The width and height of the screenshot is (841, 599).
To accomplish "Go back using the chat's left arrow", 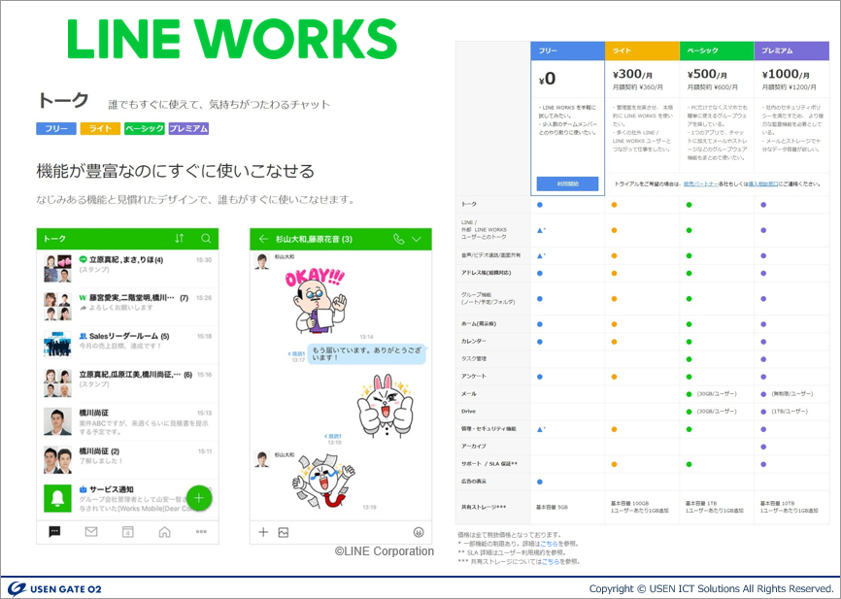I will 263,239.
